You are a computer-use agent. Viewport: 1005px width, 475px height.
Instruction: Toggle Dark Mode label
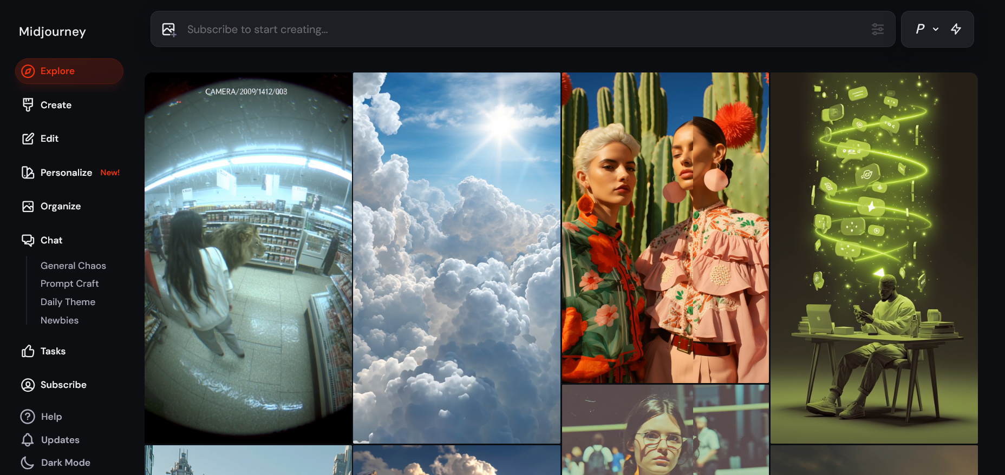click(x=66, y=463)
